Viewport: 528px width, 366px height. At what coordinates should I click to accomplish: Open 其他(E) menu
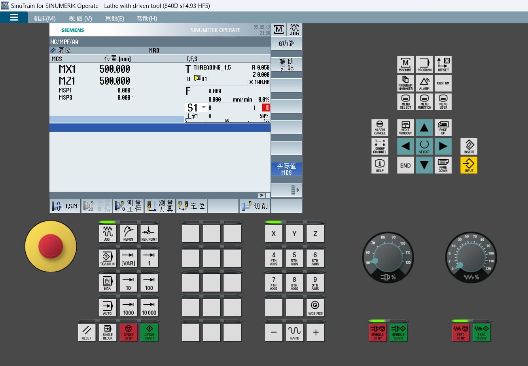pos(115,18)
